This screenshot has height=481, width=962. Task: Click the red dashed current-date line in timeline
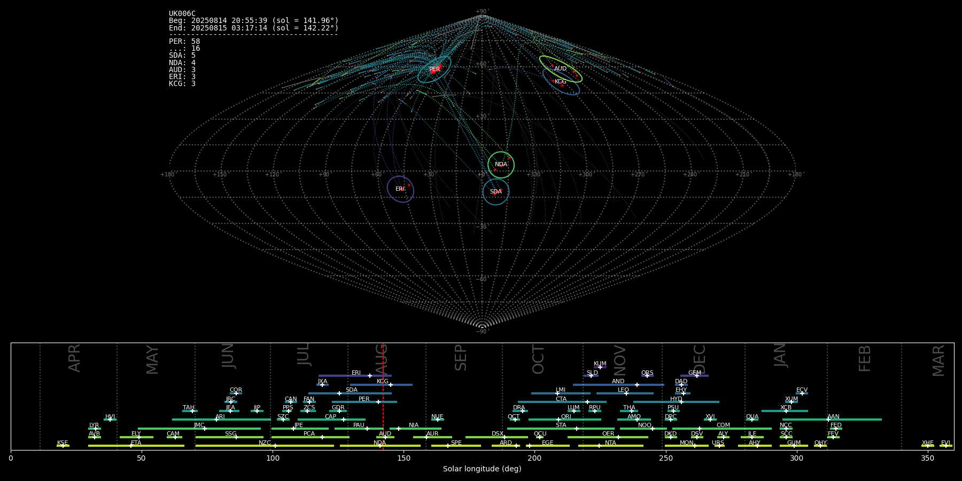point(383,396)
